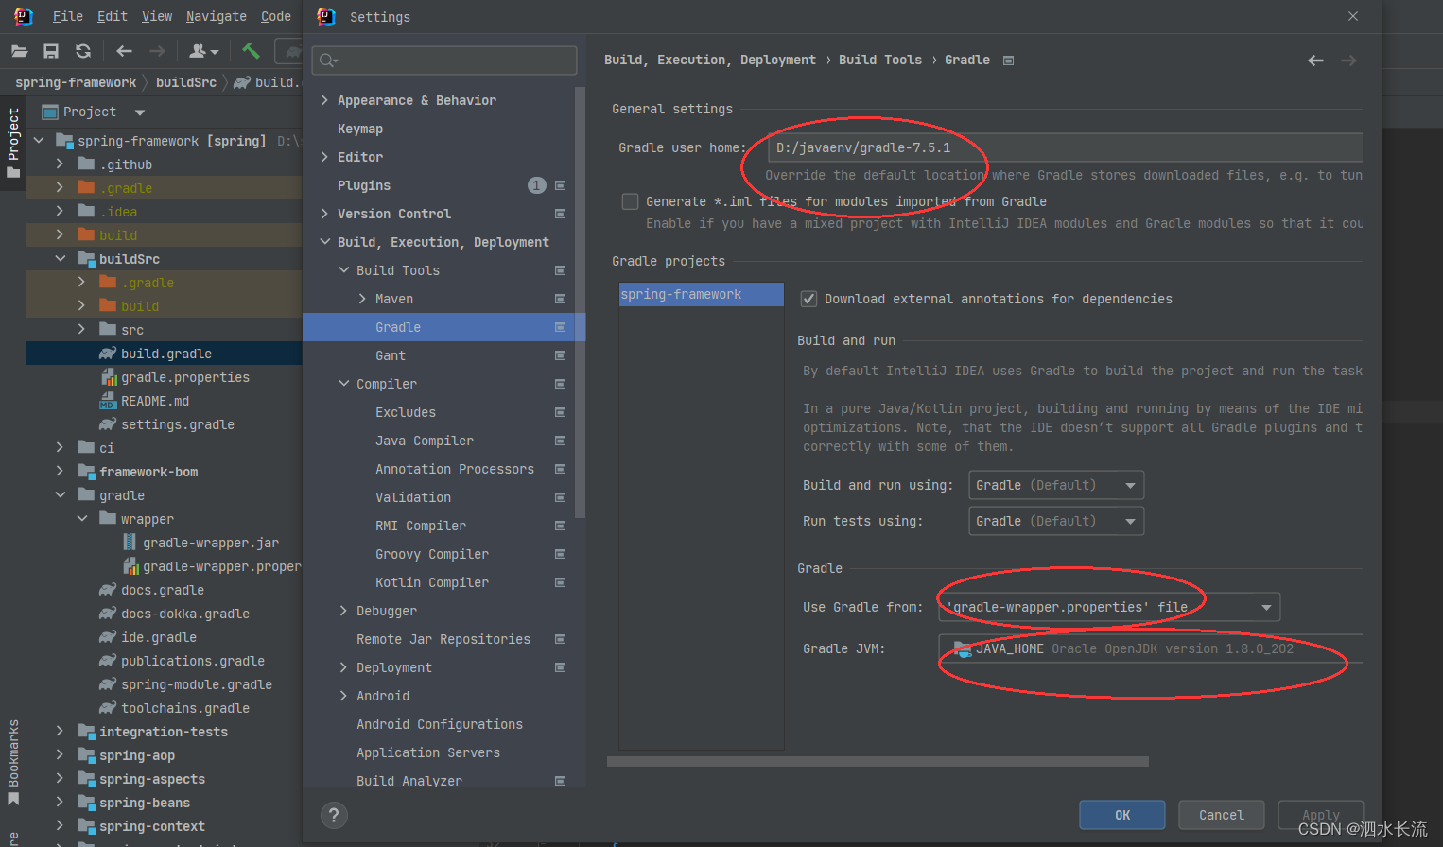
Task: Click build.gradle elephant file icon in tree
Action: (108, 354)
